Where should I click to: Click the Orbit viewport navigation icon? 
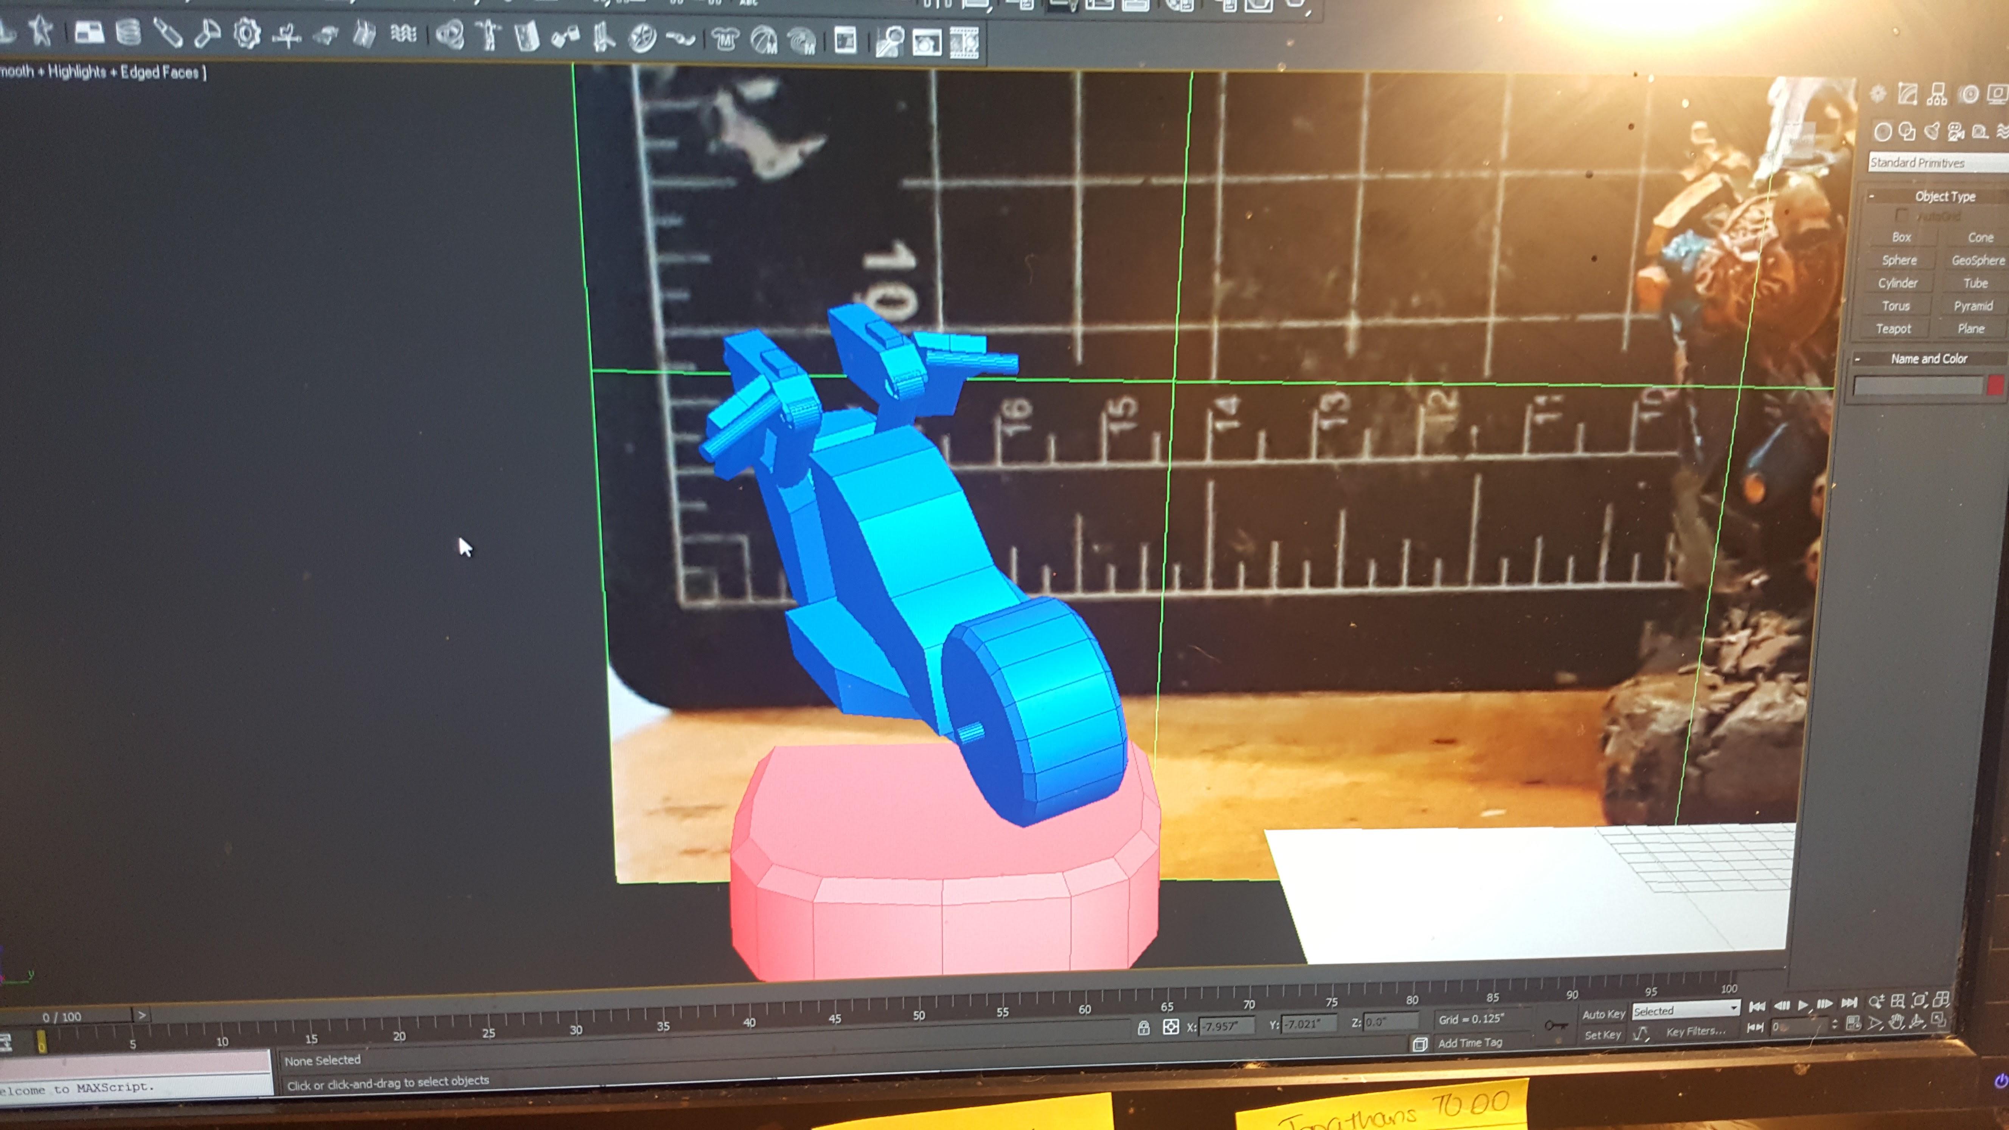(1917, 1022)
